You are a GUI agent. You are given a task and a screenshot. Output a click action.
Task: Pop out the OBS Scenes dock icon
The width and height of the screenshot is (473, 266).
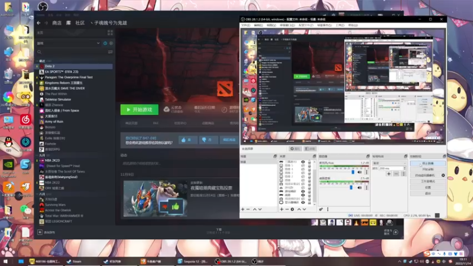(x=275, y=156)
